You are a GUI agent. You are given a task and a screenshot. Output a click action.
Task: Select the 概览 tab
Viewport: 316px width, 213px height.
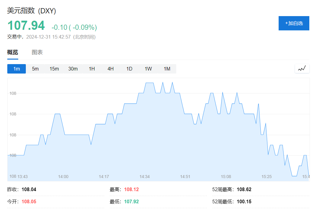12,52
